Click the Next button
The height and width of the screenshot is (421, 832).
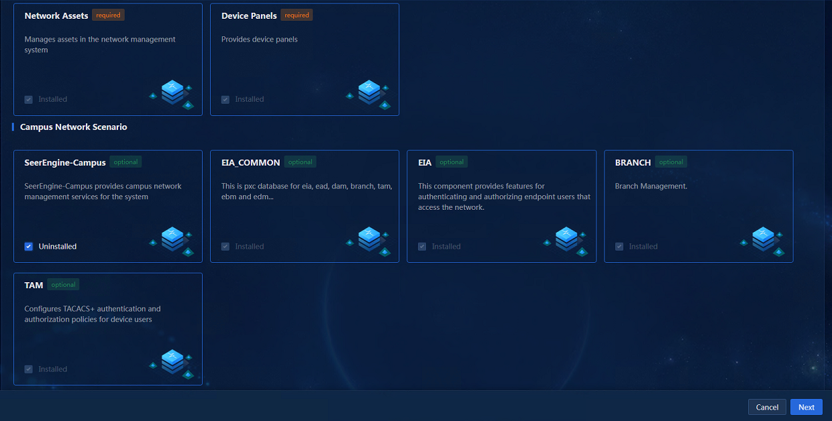click(x=807, y=407)
